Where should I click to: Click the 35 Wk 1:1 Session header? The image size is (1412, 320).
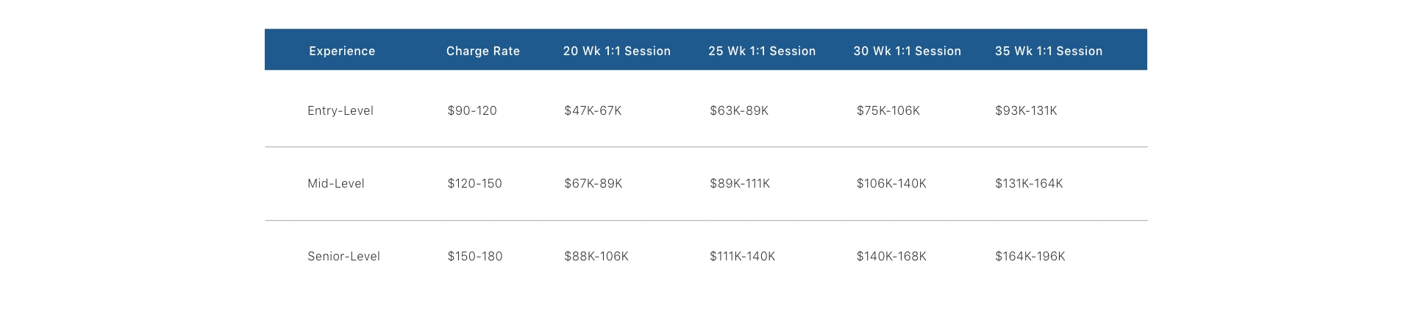1048,51
